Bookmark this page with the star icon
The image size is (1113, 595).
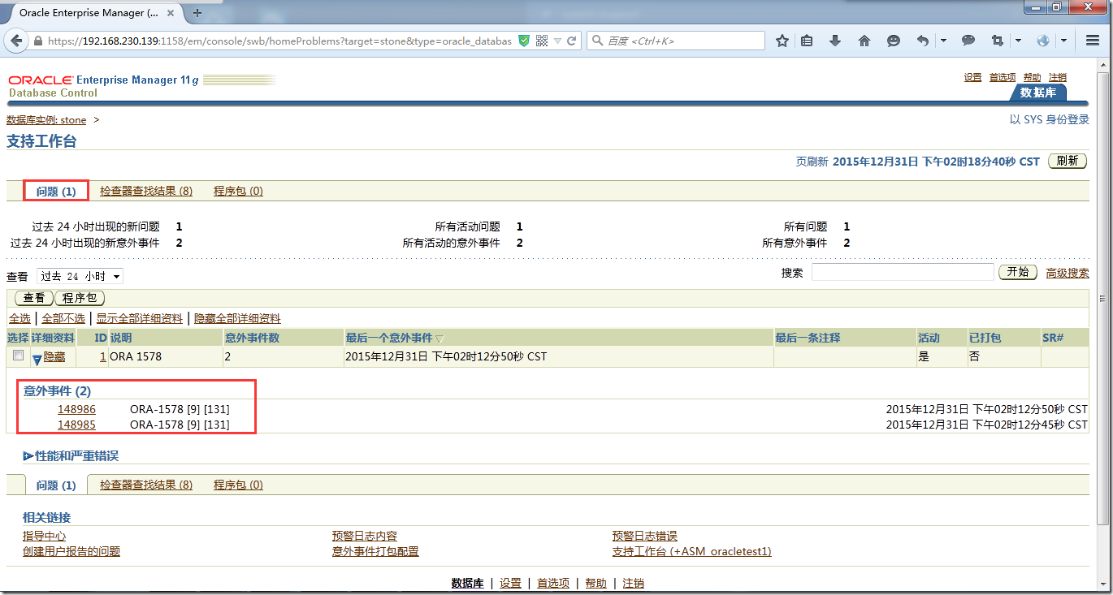[x=782, y=41]
